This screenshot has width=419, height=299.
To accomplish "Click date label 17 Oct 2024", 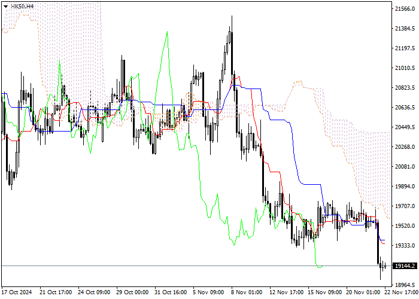I will [17, 292].
